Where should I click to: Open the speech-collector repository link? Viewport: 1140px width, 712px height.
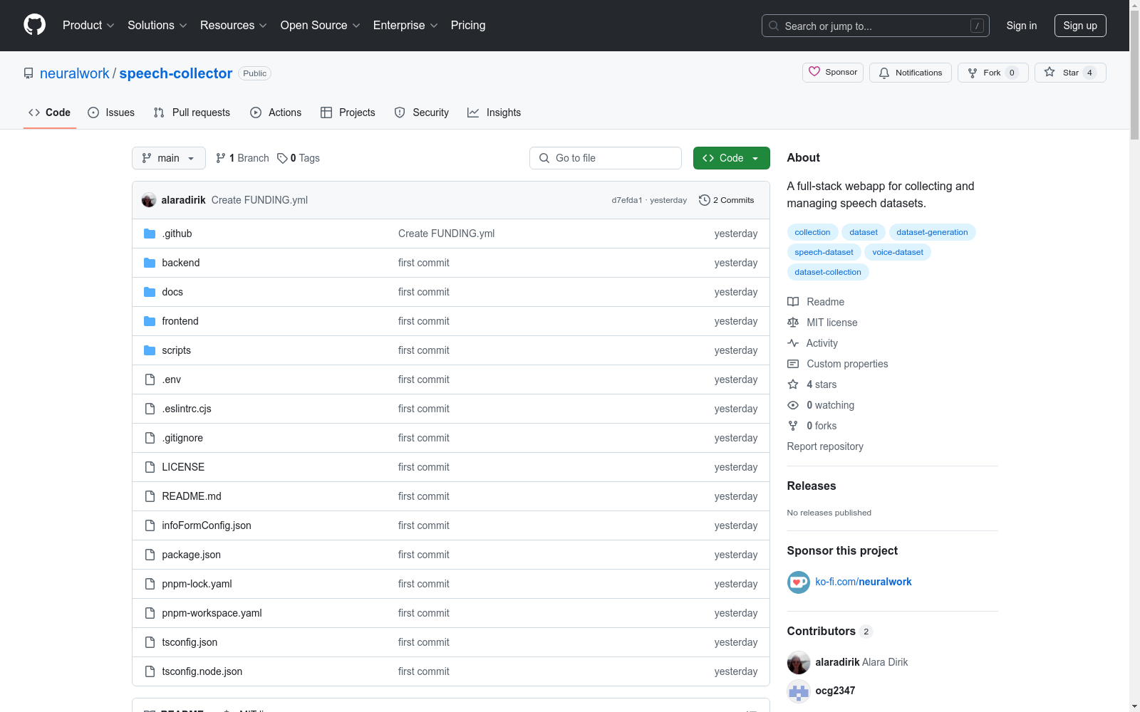pyautogui.click(x=176, y=73)
